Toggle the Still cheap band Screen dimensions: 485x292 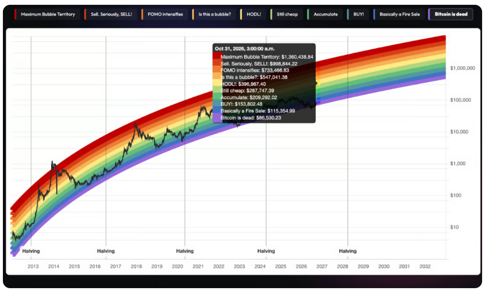click(x=286, y=14)
